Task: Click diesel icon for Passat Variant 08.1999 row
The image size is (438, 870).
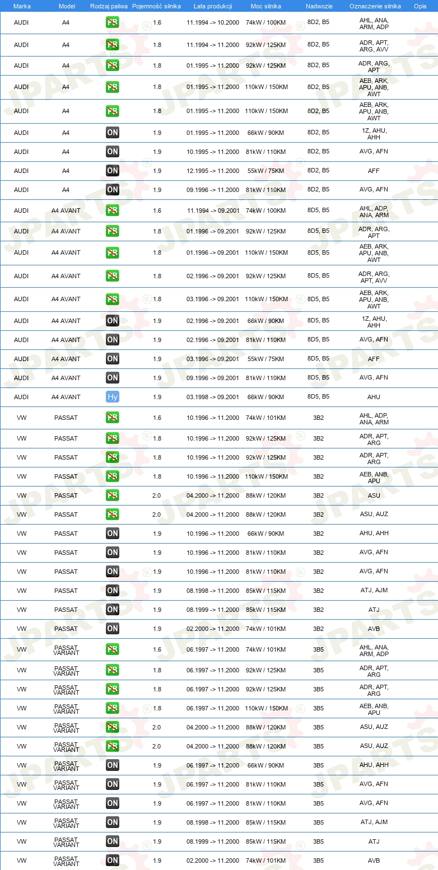Action: point(112,841)
